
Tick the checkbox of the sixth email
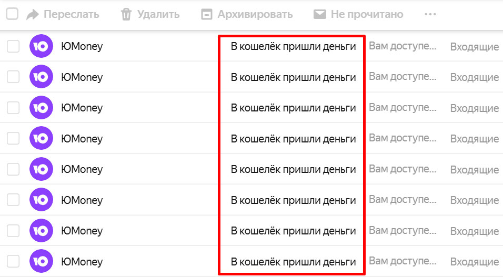(13, 200)
